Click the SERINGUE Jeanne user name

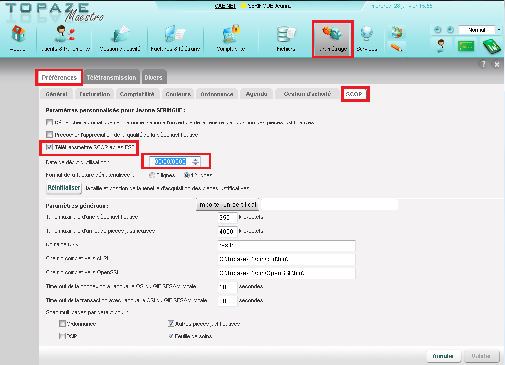(270, 6)
